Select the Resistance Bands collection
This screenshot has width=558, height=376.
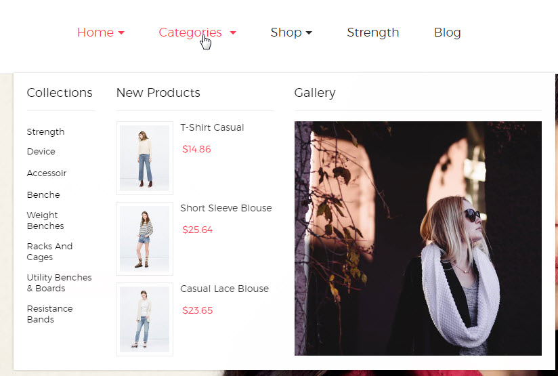pyautogui.click(x=50, y=314)
